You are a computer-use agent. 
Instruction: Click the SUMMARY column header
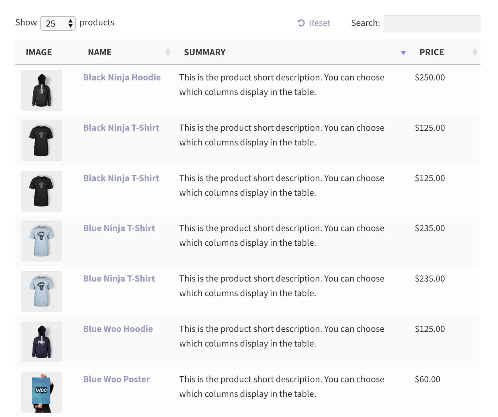[x=205, y=52]
